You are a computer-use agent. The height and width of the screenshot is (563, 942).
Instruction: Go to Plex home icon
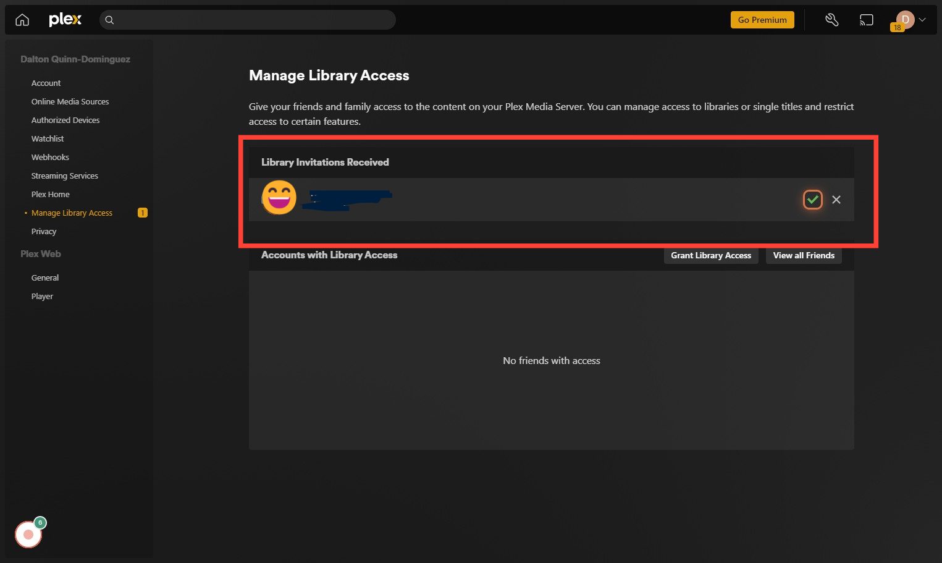pos(22,20)
